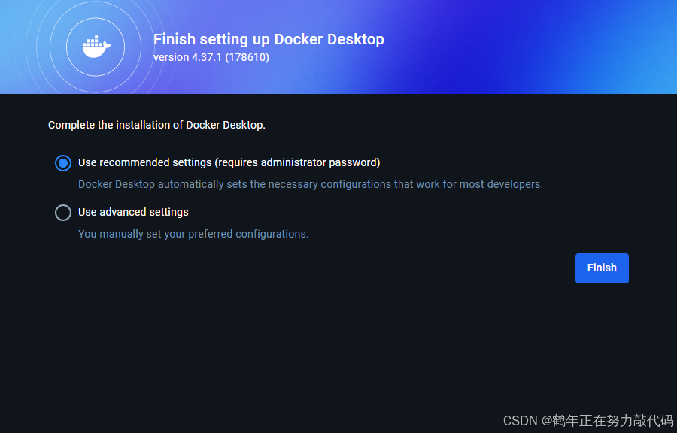Click the description about automatically set configurations

pos(311,185)
